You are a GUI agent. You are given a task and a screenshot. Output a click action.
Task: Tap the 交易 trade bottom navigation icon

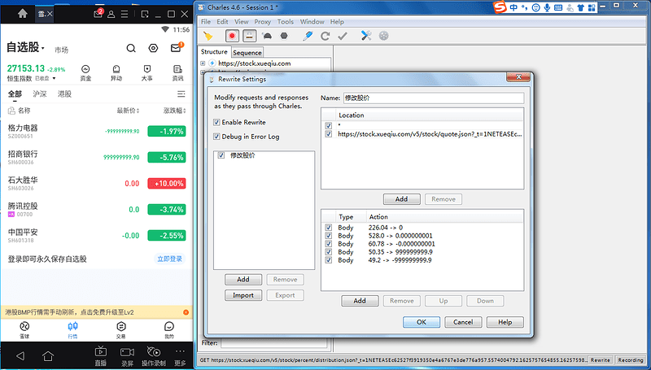pos(120,330)
